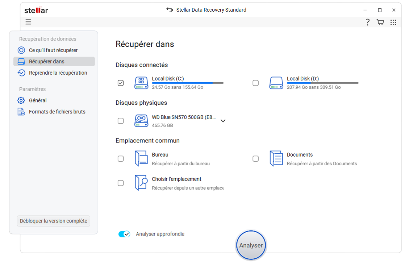Click the Stellar logo
This screenshot has width=405, height=262.
coord(36,10)
